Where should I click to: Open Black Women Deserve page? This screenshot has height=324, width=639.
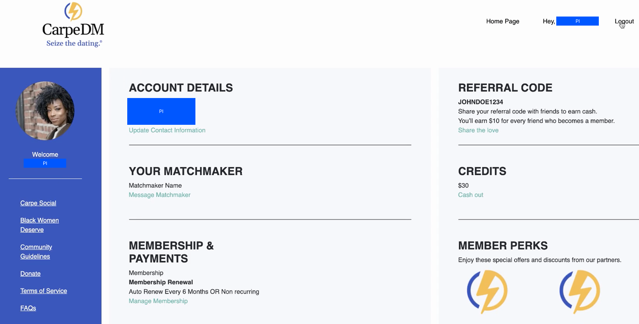[39, 225]
